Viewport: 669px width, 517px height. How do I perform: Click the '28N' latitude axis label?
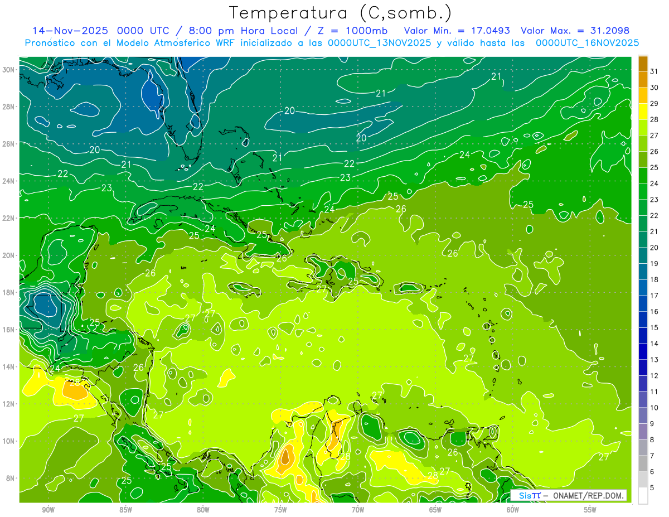click(9, 107)
